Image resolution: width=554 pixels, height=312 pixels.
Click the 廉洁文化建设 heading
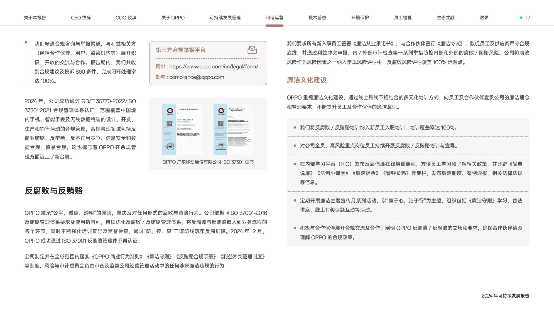[307, 80]
